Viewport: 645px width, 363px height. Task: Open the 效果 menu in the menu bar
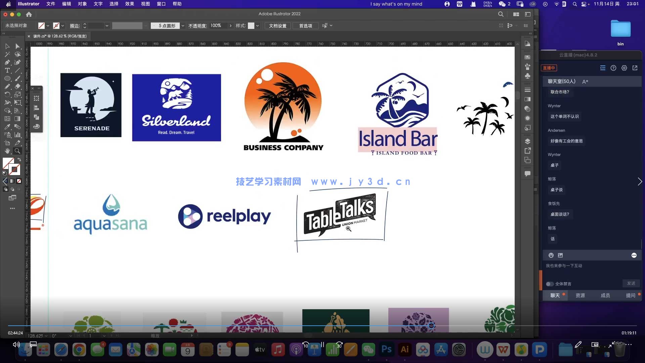coord(129,4)
